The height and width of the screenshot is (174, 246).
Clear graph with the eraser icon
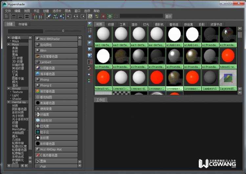49,16
